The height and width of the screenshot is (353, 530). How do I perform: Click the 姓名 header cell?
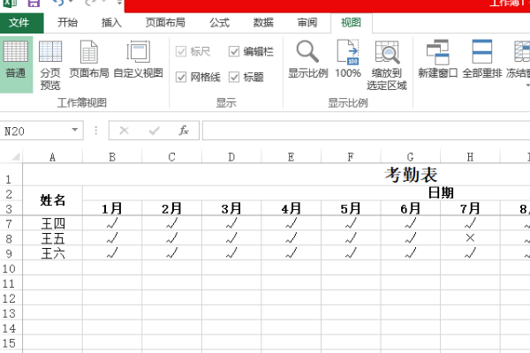(x=52, y=200)
